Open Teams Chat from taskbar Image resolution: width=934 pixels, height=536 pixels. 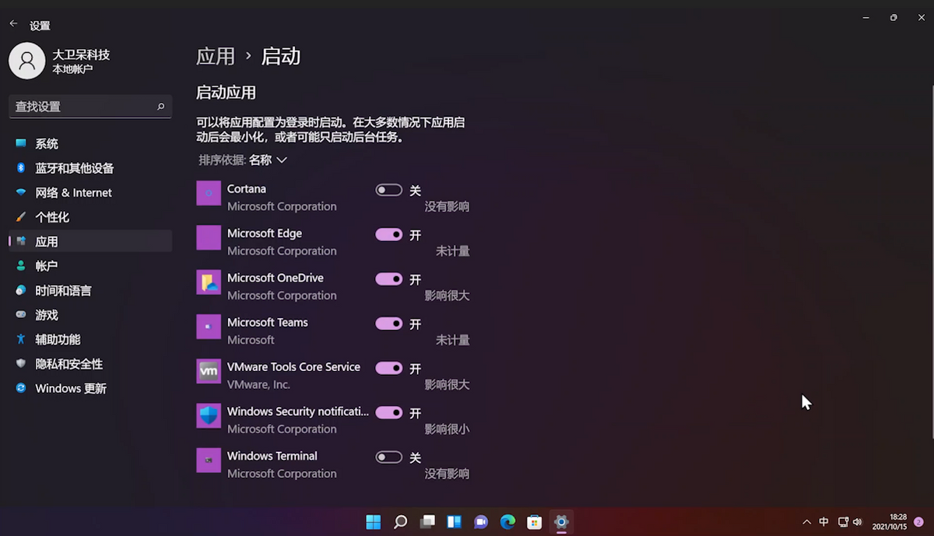481,521
